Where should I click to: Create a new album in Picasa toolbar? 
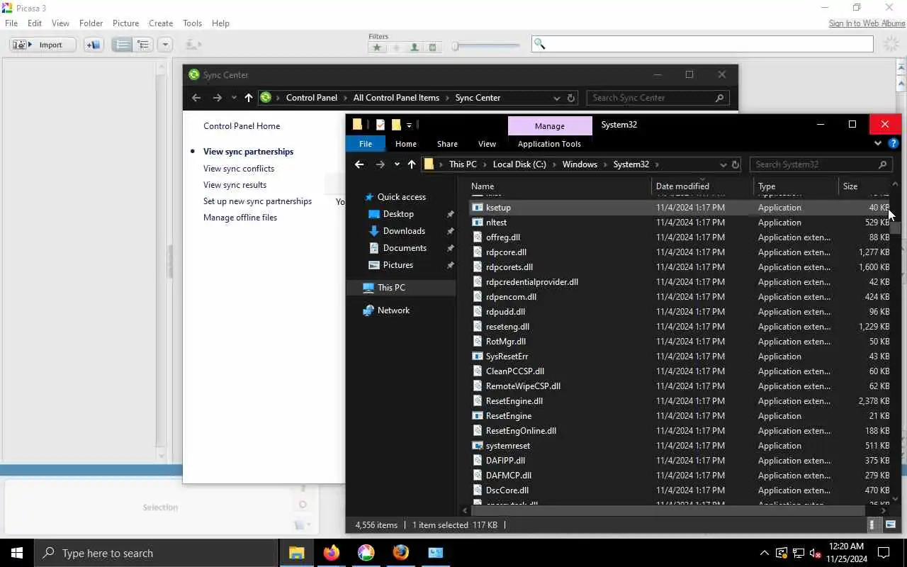click(x=93, y=45)
